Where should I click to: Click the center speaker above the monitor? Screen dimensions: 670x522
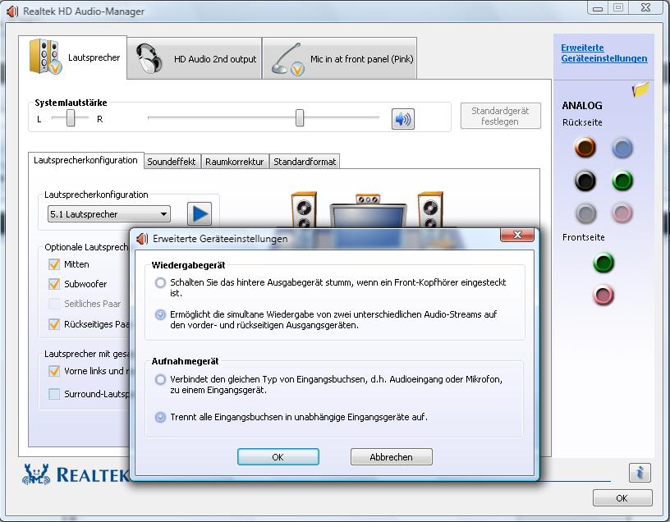[x=368, y=199]
